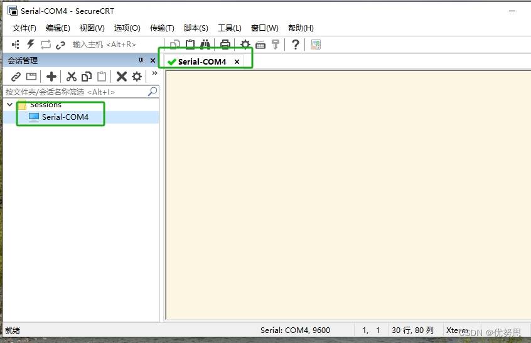The image size is (531, 343).
Task: Open the 帮助(H) menu
Action: (301, 28)
